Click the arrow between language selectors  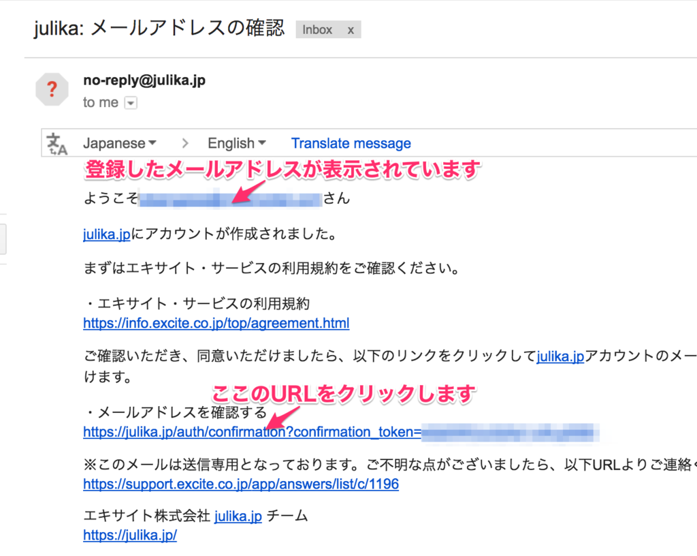pyautogui.click(x=185, y=144)
